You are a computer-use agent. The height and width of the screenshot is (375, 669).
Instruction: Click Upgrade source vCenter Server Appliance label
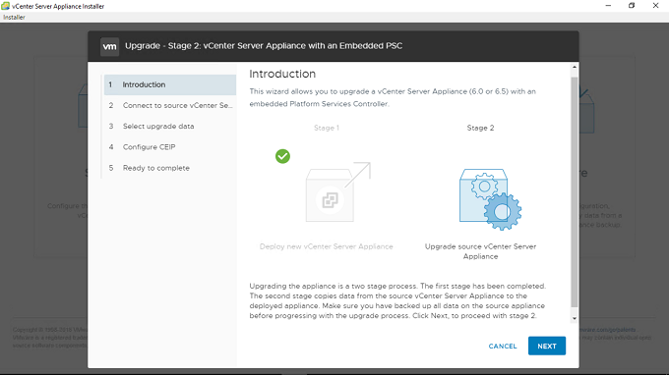click(x=480, y=251)
